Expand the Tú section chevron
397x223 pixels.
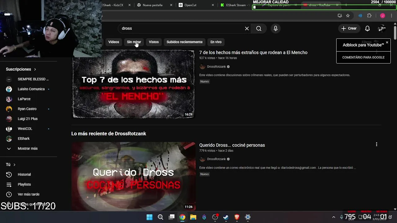click(14, 165)
